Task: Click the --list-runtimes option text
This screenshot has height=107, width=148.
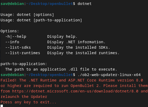Action: tap(23, 53)
